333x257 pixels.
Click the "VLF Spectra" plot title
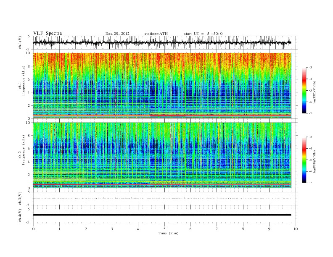(48, 33)
